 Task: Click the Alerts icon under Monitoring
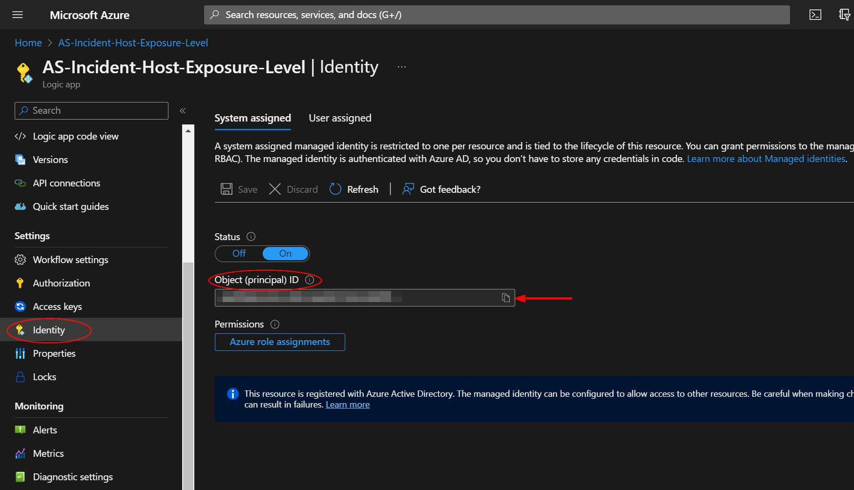click(20, 430)
